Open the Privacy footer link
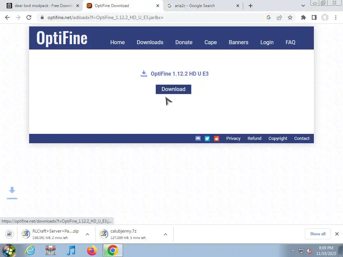The image size is (343, 257). tap(233, 138)
